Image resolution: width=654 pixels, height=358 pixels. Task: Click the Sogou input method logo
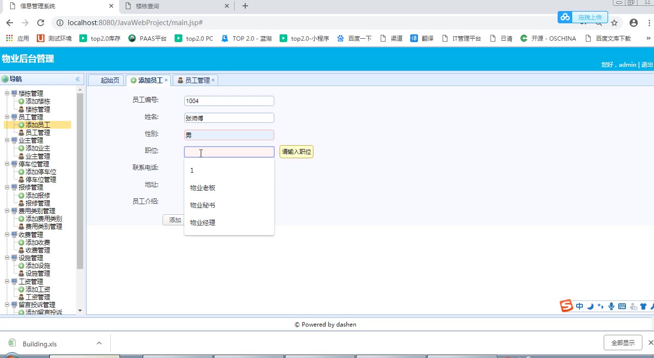(x=566, y=306)
